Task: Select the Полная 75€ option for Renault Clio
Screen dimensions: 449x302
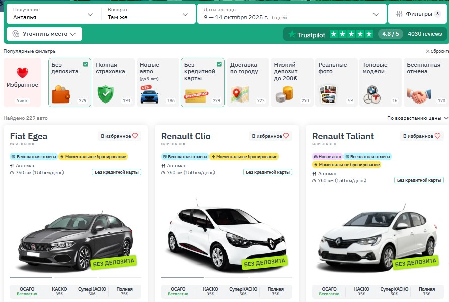Action: point(276,291)
